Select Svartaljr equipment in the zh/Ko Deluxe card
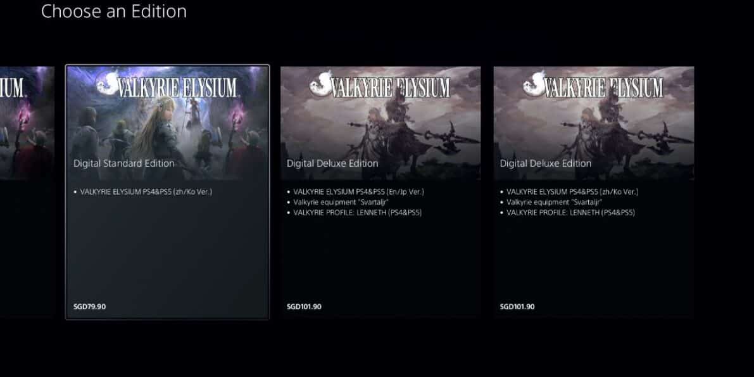The height and width of the screenshot is (377, 754). pyautogui.click(x=554, y=202)
